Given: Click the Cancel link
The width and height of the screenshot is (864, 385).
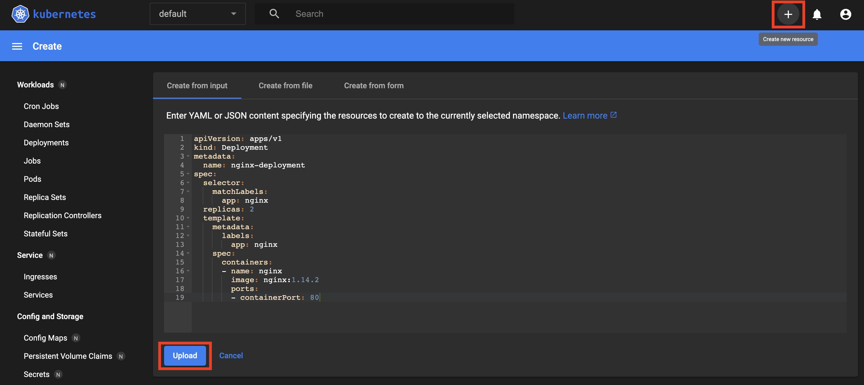Looking at the screenshot, I should pyautogui.click(x=231, y=355).
